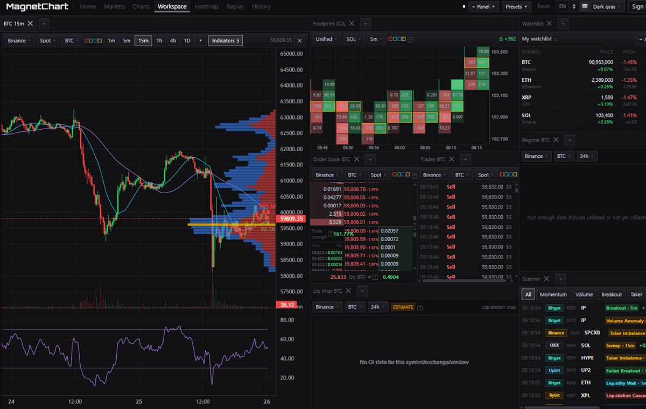This screenshot has width=646, height=409.
Task: Add a tab next to Regime BTC
Action: pyautogui.click(x=570, y=140)
